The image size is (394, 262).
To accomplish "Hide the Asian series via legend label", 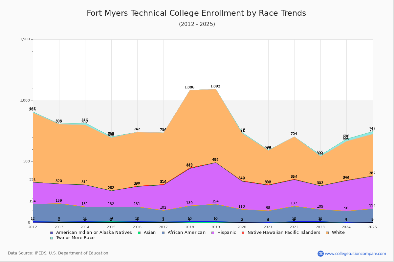I will click(150, 233).
